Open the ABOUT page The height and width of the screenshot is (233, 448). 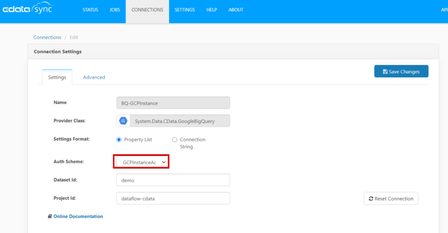[x=236, y=10]
